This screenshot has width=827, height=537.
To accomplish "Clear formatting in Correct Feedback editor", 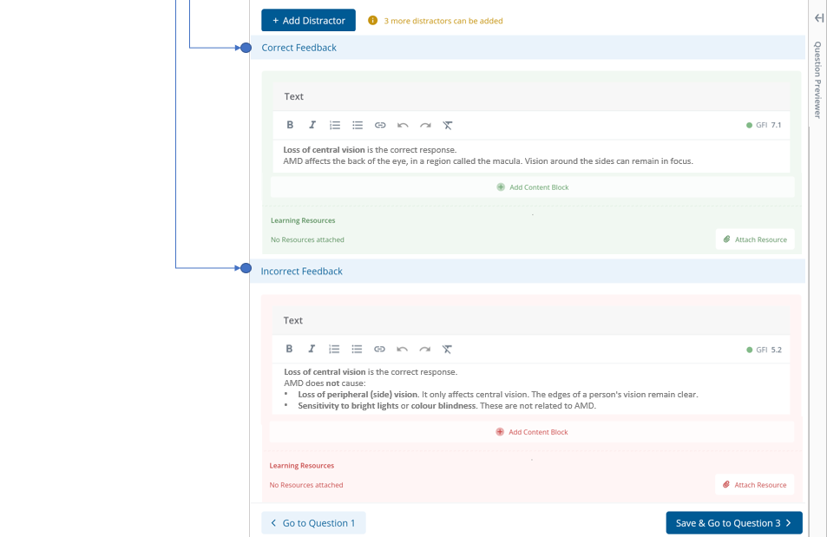I will [448, 125].
